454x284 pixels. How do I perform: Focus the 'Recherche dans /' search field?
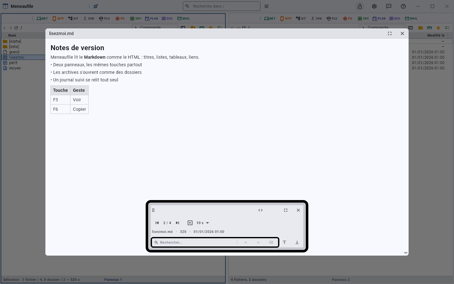pos(222,6)
